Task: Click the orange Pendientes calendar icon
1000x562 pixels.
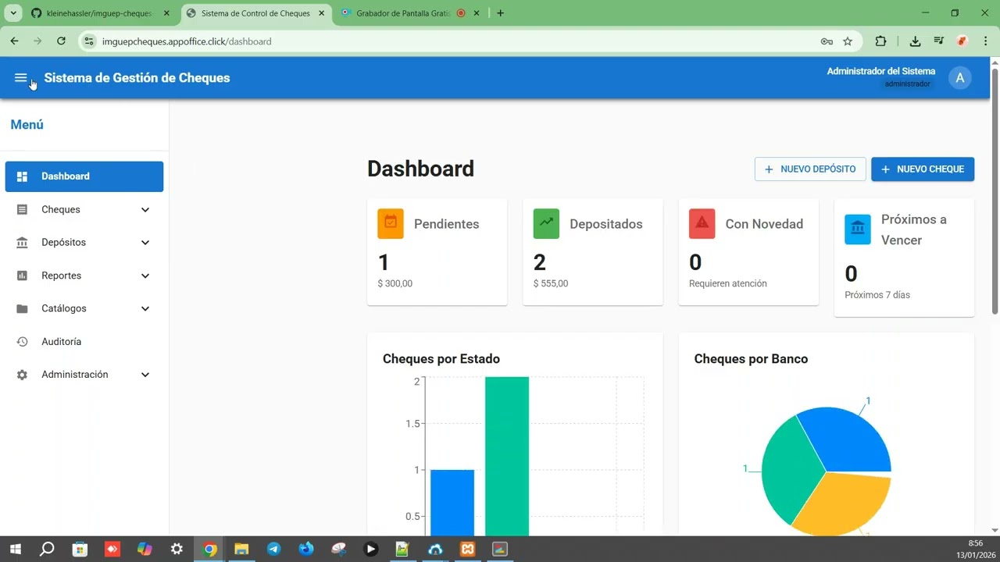Action: (391, 223)
